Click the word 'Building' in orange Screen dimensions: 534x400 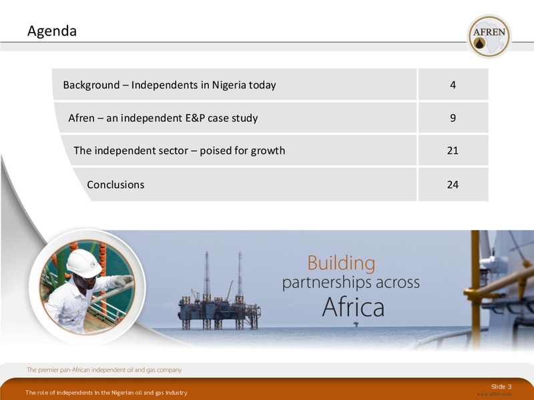(341, 263)
